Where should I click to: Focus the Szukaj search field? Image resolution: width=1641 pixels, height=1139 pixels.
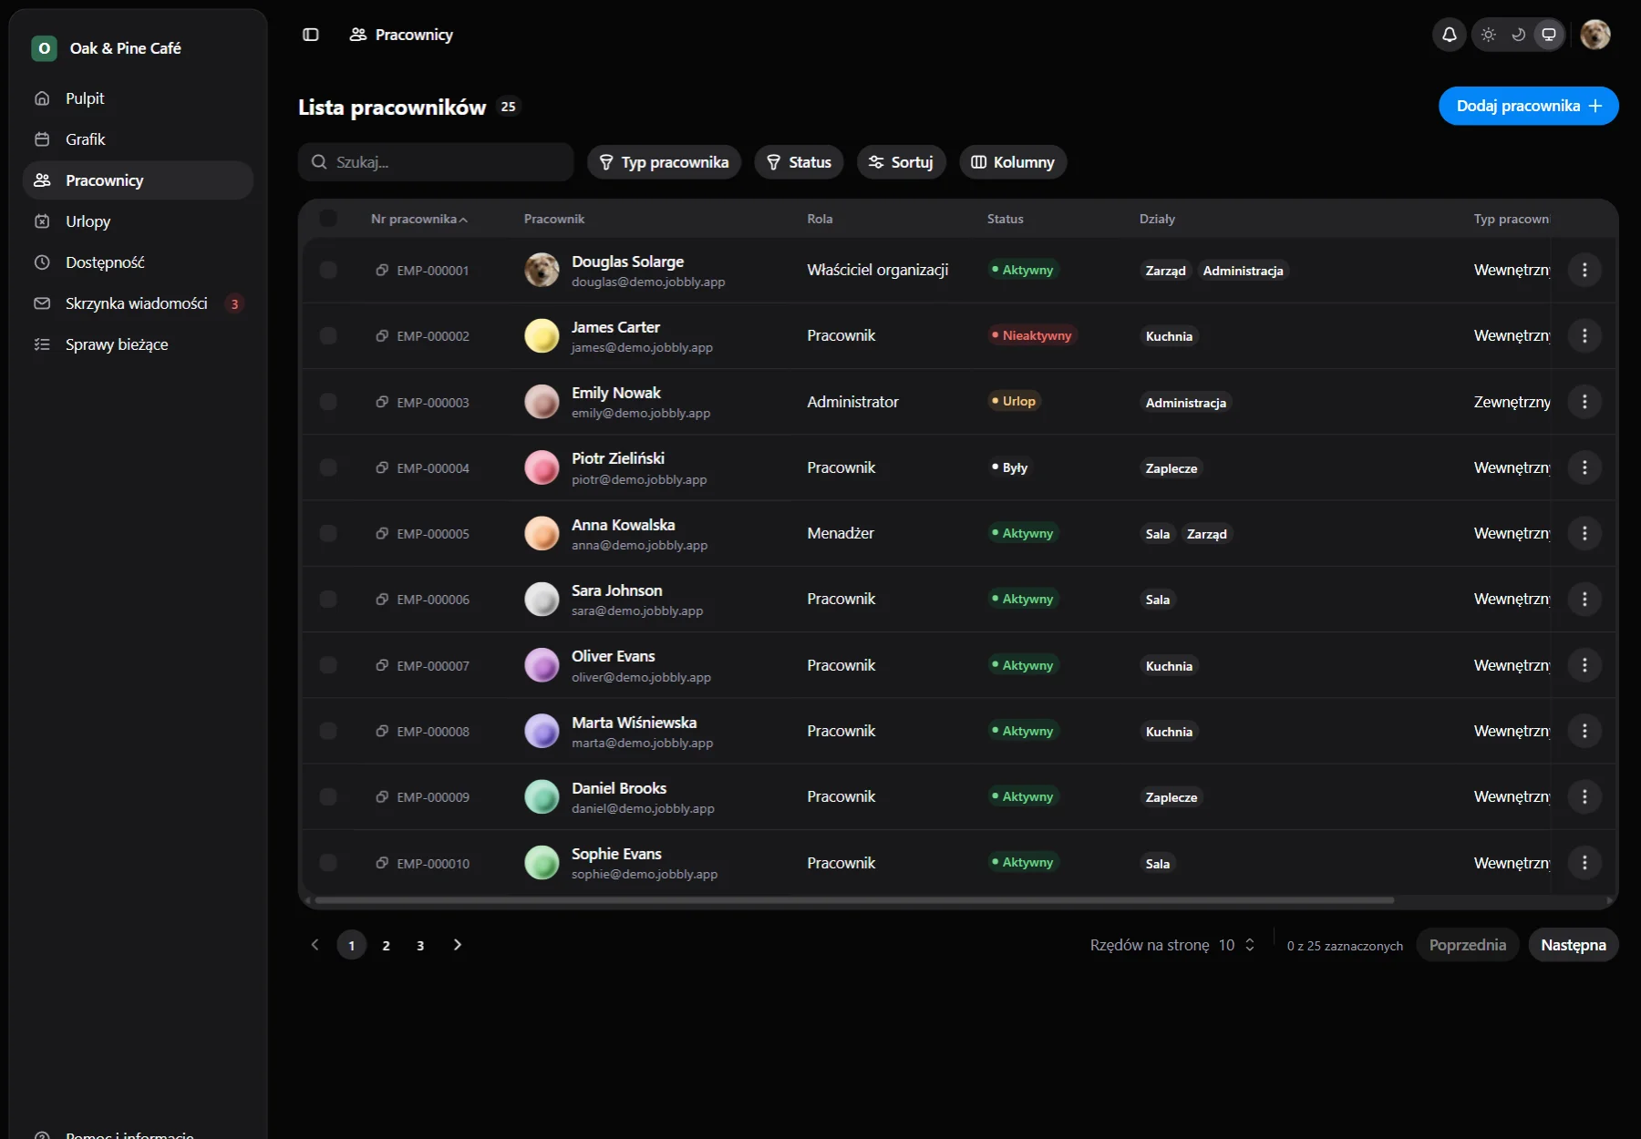click(436, 162)
